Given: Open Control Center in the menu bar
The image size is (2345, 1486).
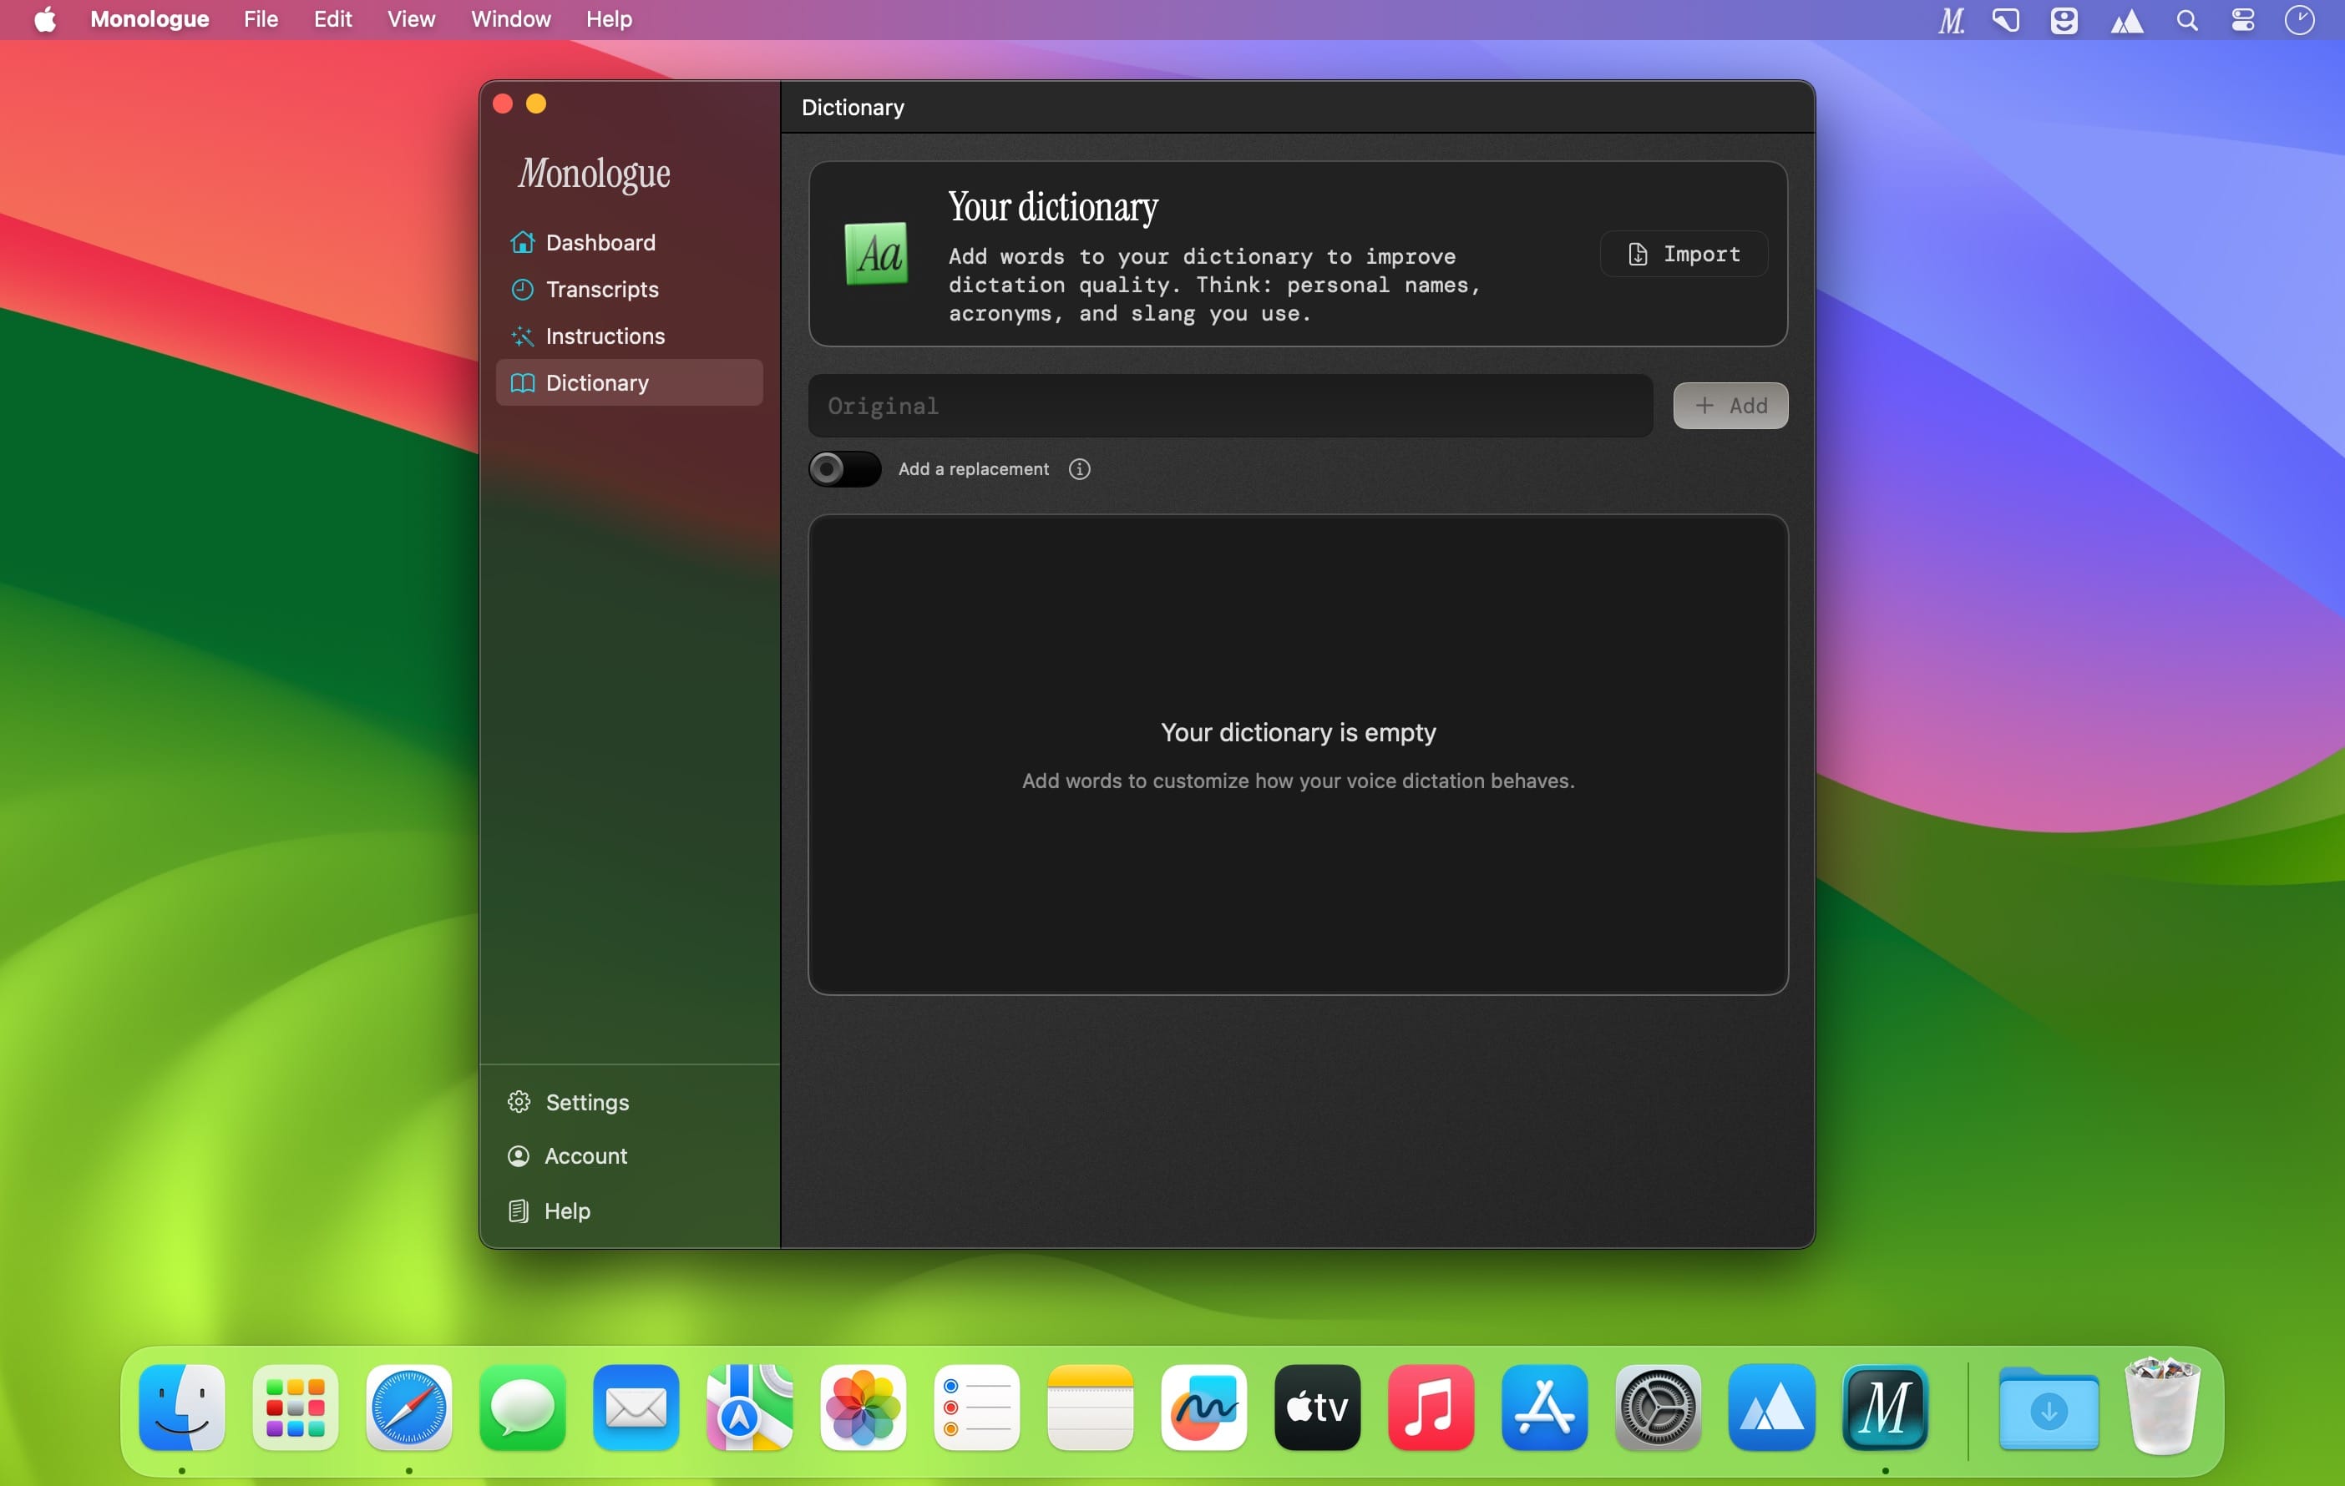Looking at the screenshot, I should (2243, 20).
